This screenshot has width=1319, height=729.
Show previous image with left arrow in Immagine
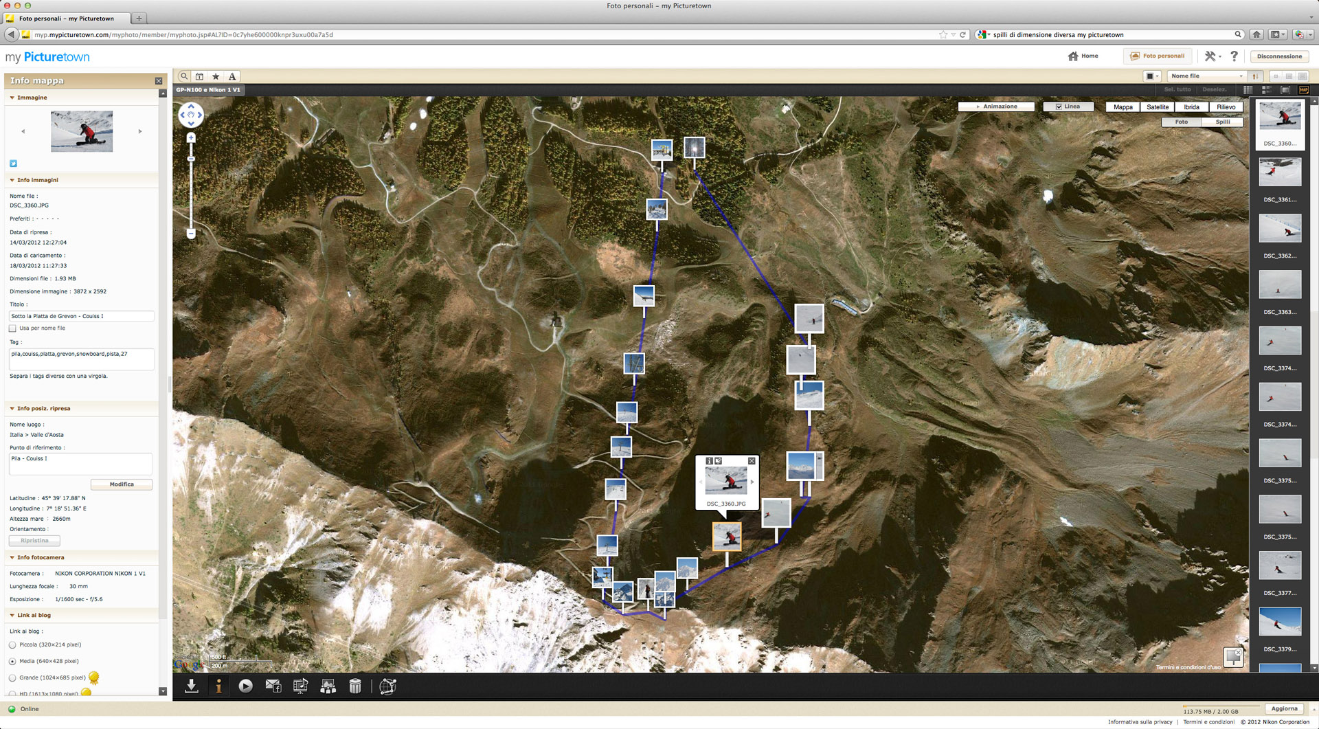[x=23, y=131]
